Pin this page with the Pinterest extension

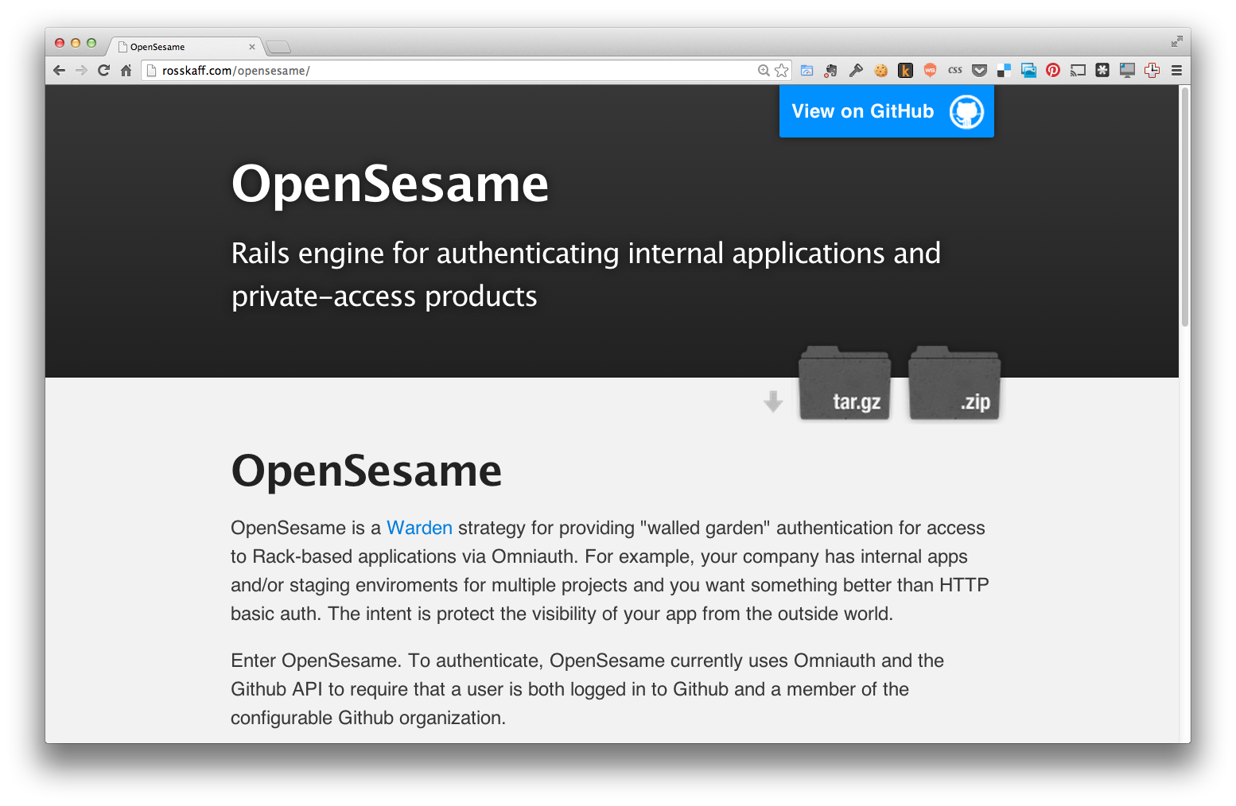click(x=1053, y=71)
